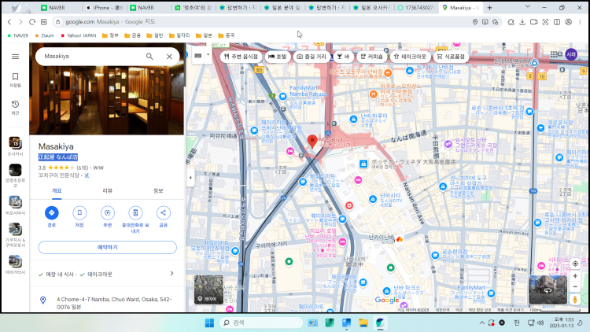Select the takeout chip
Screen dimensions: 590x332
click(x=410, y=57)
